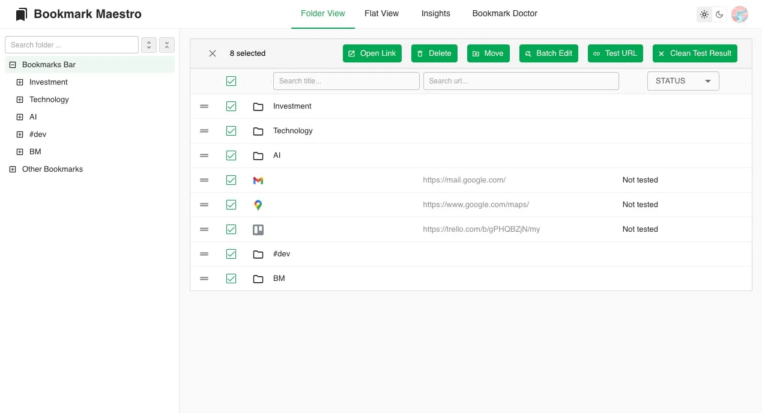
Task: Open the user avatar menu
Action: (739, 14)
